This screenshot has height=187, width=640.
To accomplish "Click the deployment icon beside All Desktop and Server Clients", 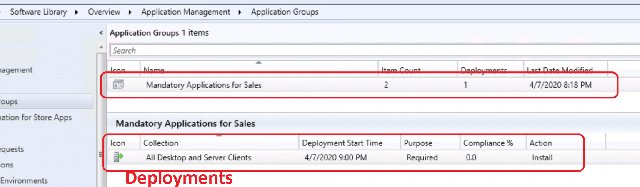I will click(118, 157).
